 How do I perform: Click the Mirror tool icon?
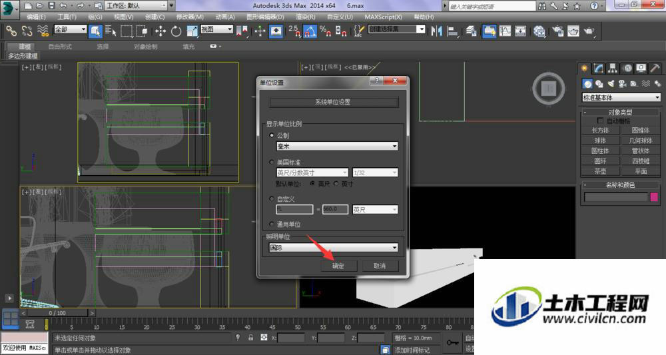coord(436,31)
